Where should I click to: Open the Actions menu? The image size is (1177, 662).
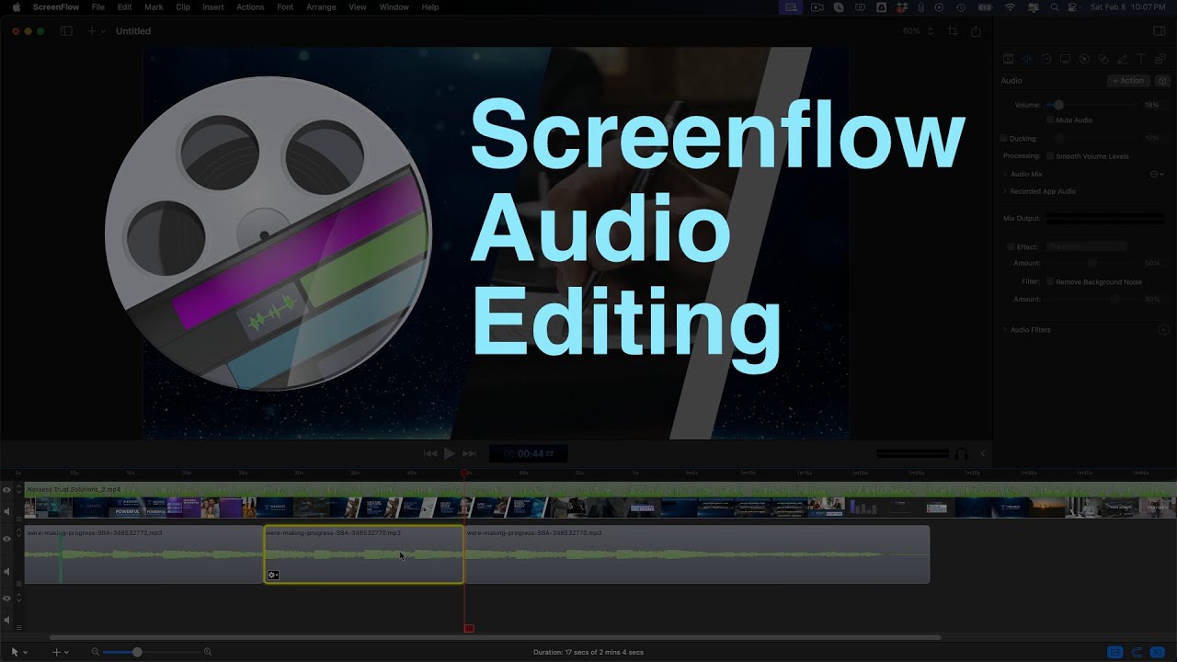pyautogui.click(x=250, y=7)
